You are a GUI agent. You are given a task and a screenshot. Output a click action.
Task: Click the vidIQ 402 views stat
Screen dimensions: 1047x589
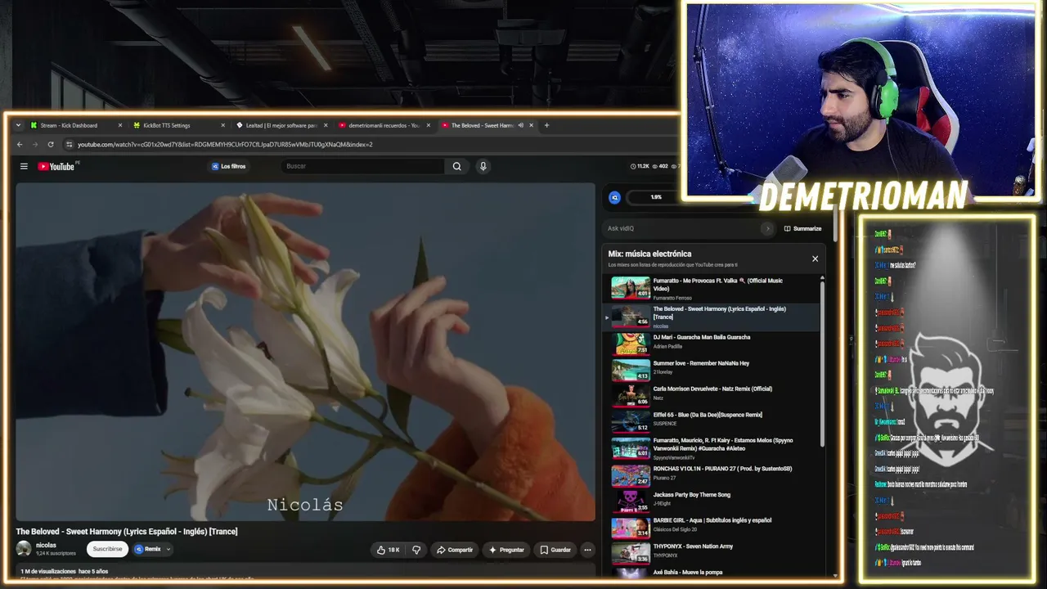point(659,166)
